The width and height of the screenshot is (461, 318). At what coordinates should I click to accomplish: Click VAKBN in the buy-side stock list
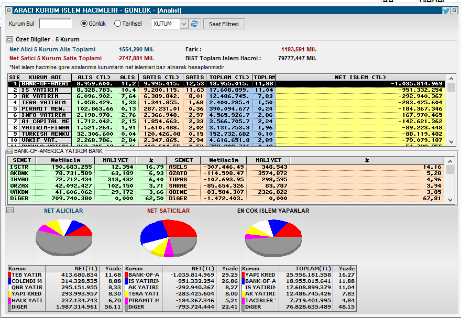(19, 192)
